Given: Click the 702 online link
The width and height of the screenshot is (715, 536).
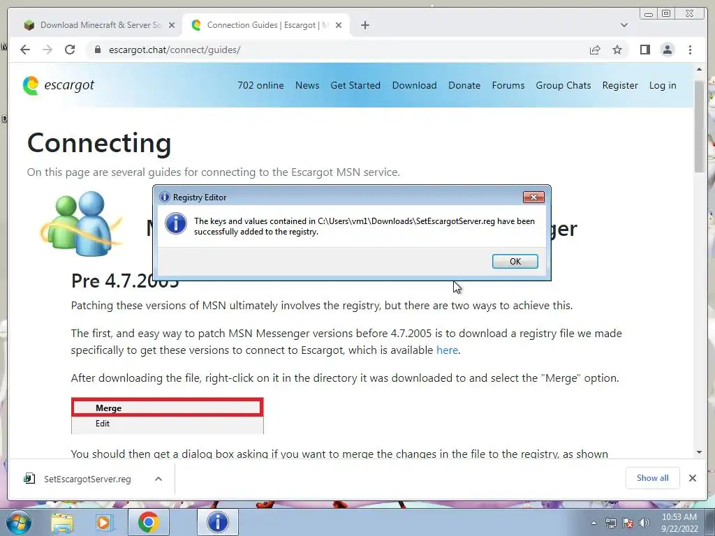Looking at the screenshot, I should coord(260,85).
